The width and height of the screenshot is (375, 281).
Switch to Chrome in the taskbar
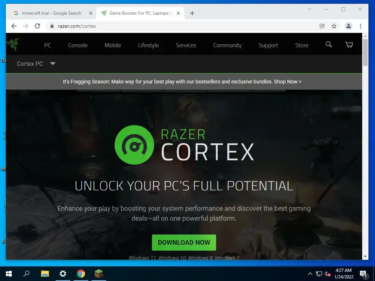(x=81, y=274)
